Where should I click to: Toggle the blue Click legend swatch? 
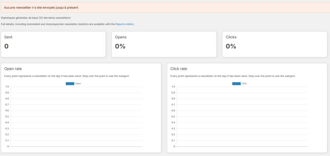236,84
